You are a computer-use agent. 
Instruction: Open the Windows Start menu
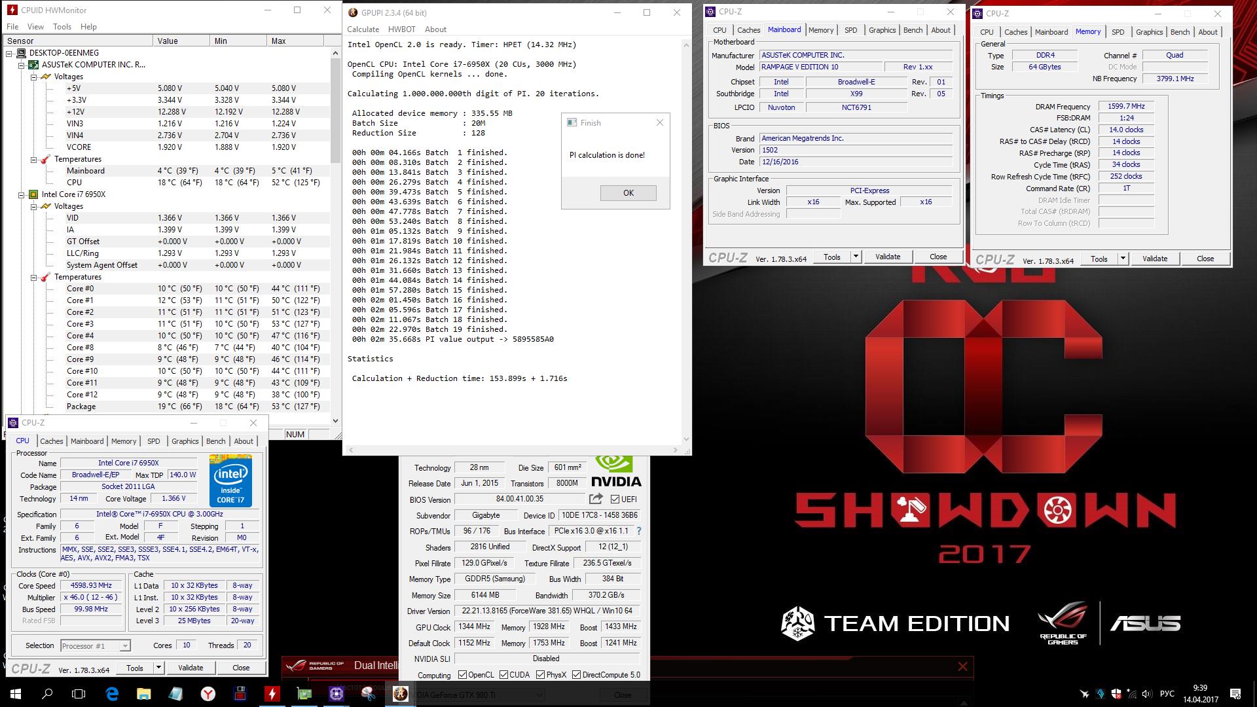click(15, 694)
